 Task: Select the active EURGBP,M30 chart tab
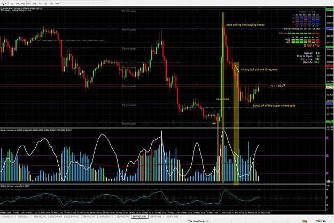[139, 217]
